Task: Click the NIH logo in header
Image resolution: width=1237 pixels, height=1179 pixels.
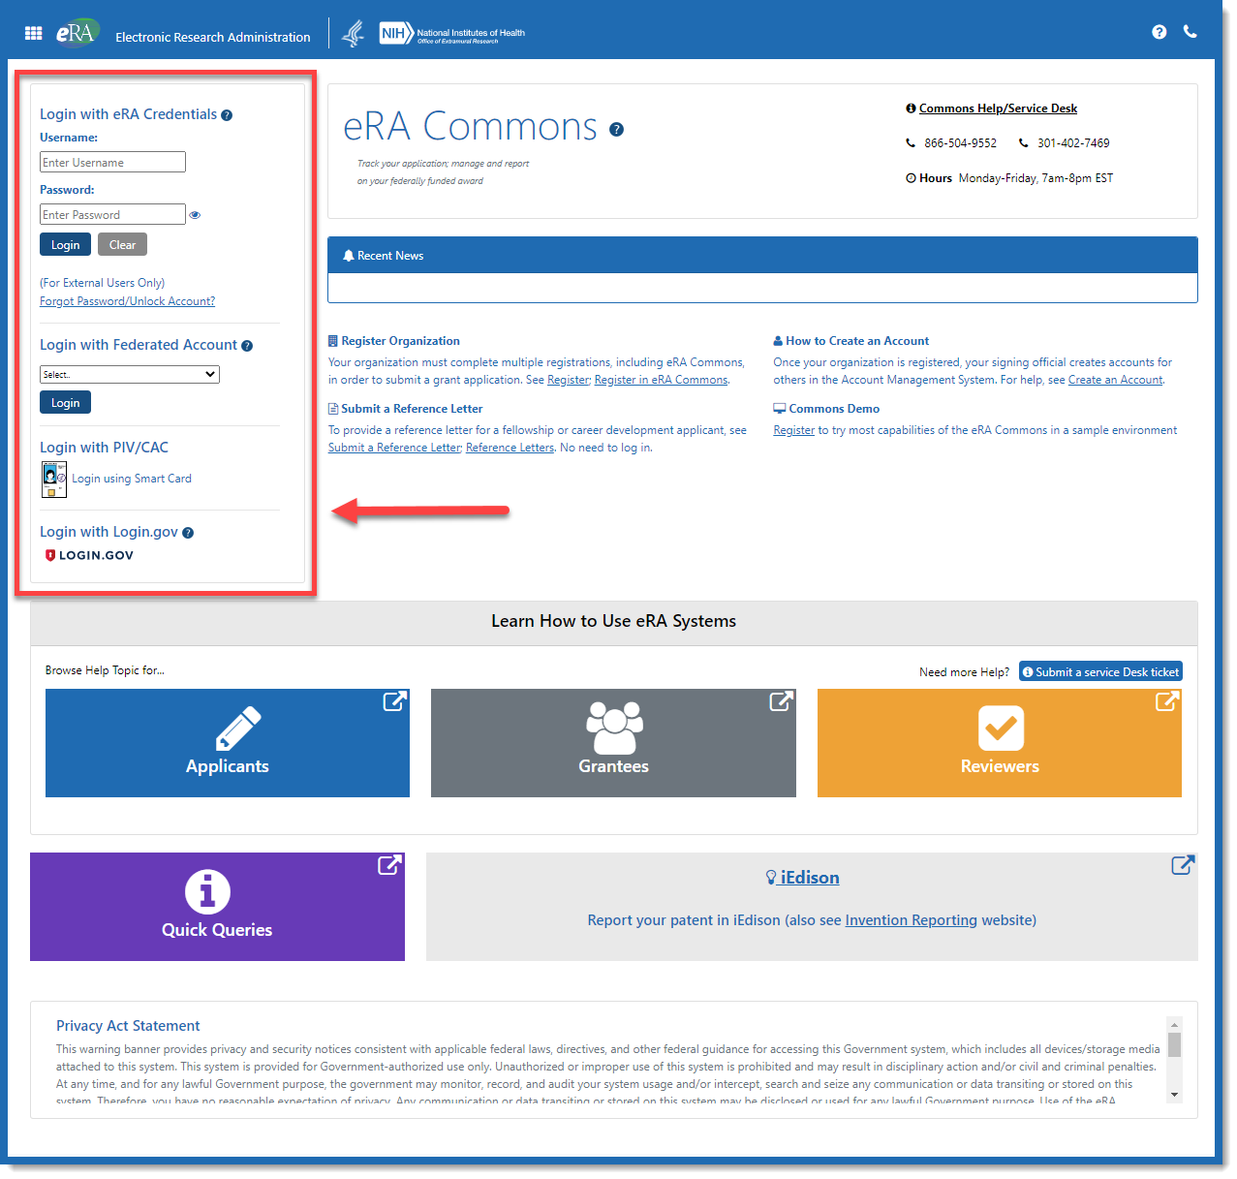Action: pyautogui.click(x=451, y=34)
